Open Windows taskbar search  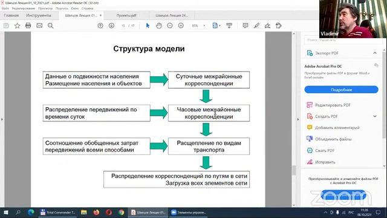18,213
